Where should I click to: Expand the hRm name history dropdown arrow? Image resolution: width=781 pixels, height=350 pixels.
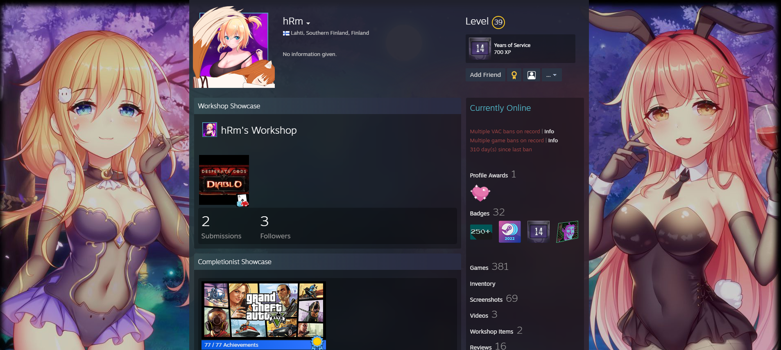[308, 23]
